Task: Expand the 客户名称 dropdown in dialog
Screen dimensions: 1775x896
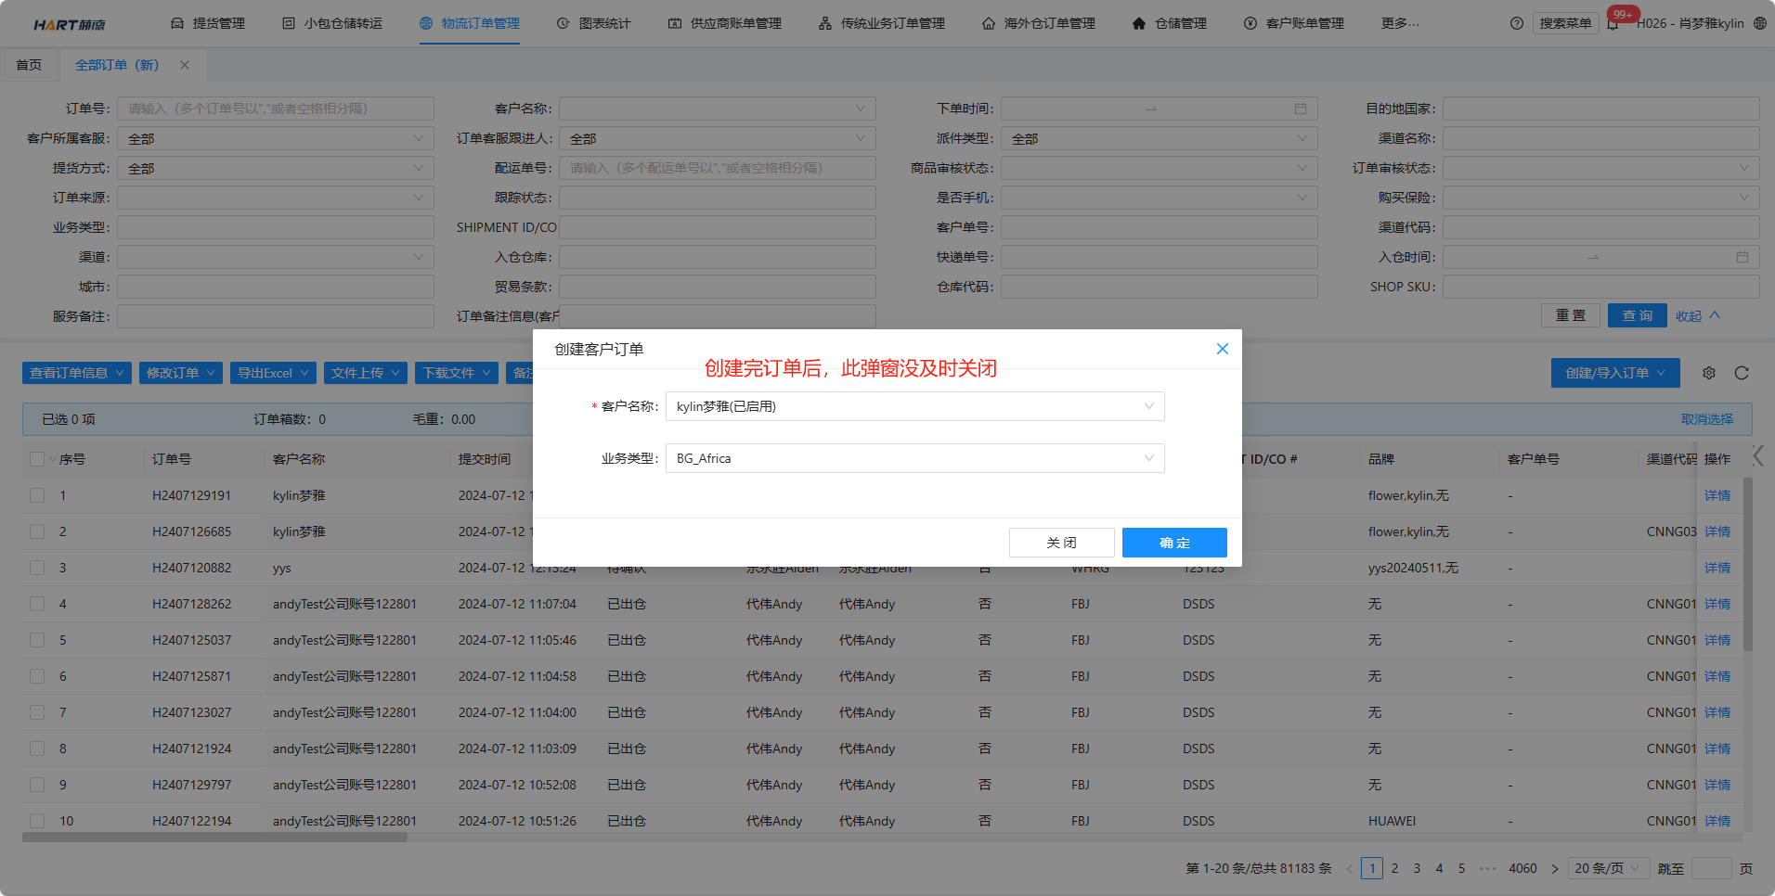Action: 914,406
